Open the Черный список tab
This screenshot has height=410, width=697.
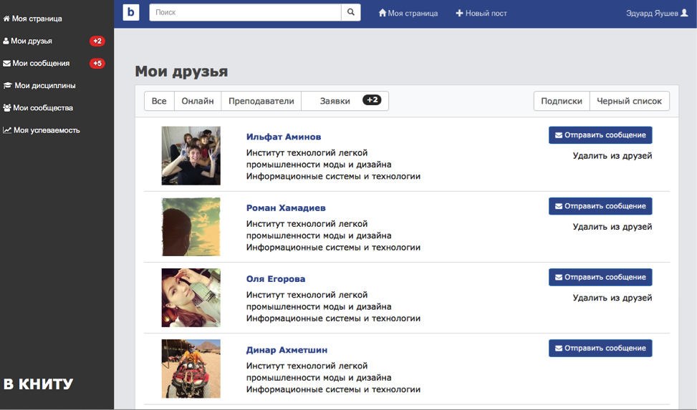click(x=630, y=101)
